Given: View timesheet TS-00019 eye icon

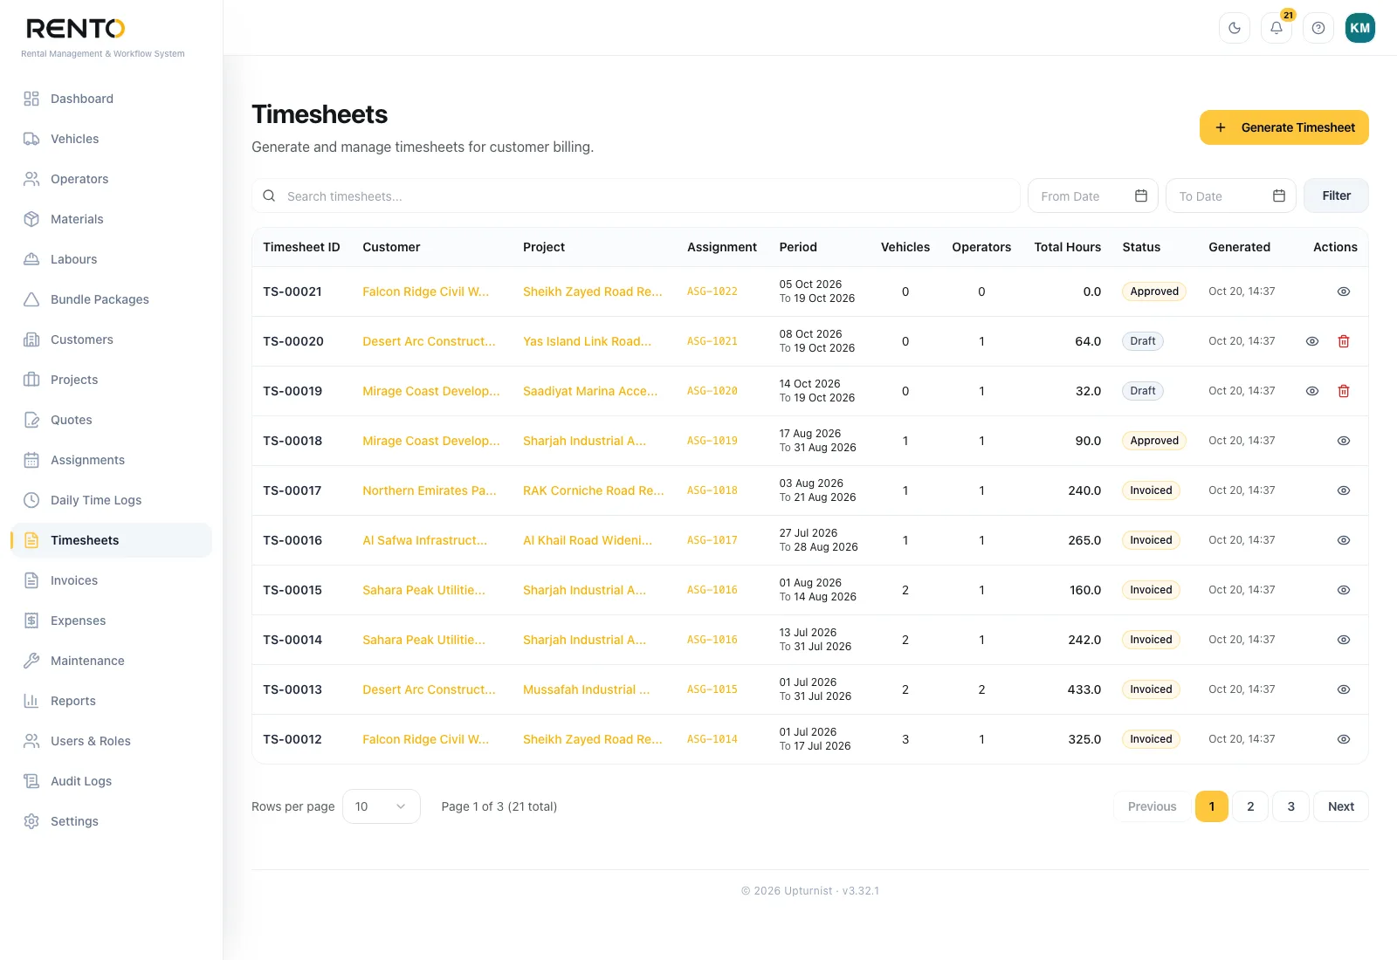Looking at the screenshot, I should pos(1312,391).
